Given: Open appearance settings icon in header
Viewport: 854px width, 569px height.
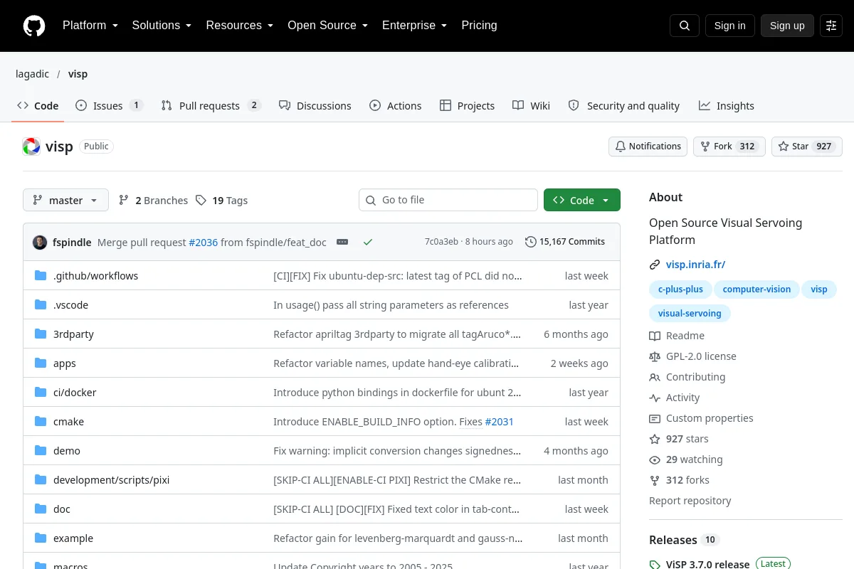Looking at the screenshot, I should [x=831, y=26].
